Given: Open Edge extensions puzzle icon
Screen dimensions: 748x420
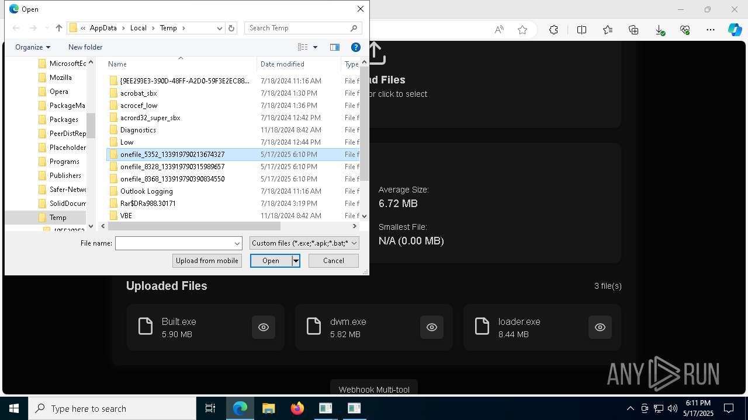Looking at the screenshot, I should pyautogui.click(x=553, y=30).
